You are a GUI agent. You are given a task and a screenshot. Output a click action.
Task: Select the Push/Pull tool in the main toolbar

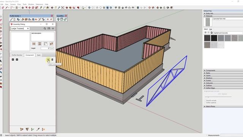[23, 8]
